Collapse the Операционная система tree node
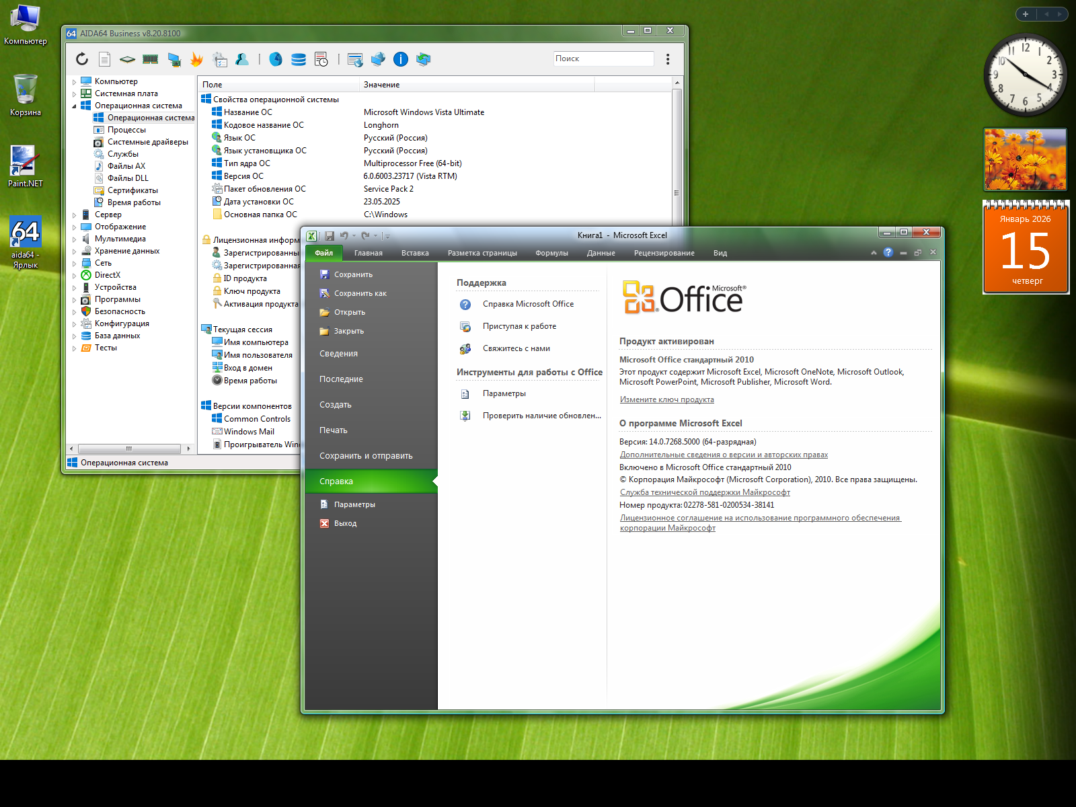The image size is (1076, 807). pos(75,106)
